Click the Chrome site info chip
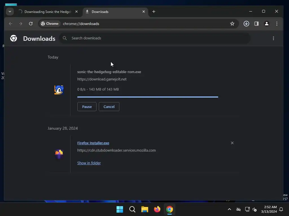 (x=50, y=24)
